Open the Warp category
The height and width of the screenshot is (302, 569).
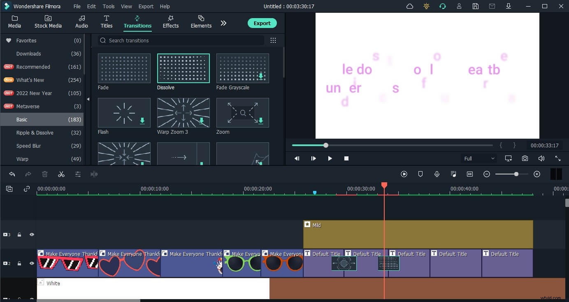pyautogui.click(x=42, y=159)
